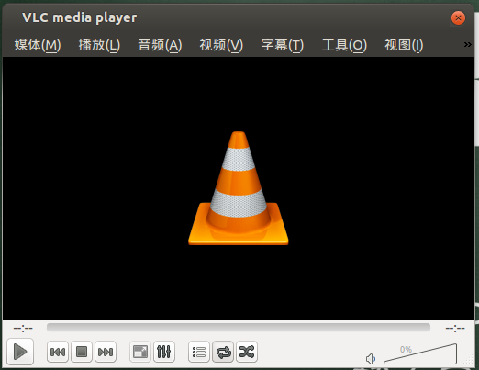Skip to the next media track
This screenshot has width=479, height=370.
106,352
